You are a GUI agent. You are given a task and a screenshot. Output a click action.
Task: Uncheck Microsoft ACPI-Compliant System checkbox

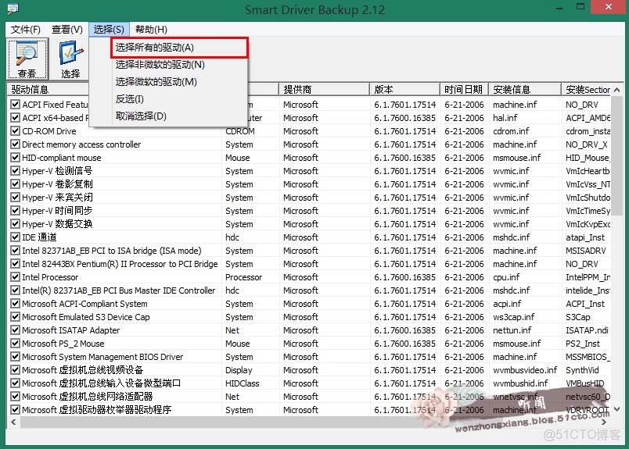15,304
